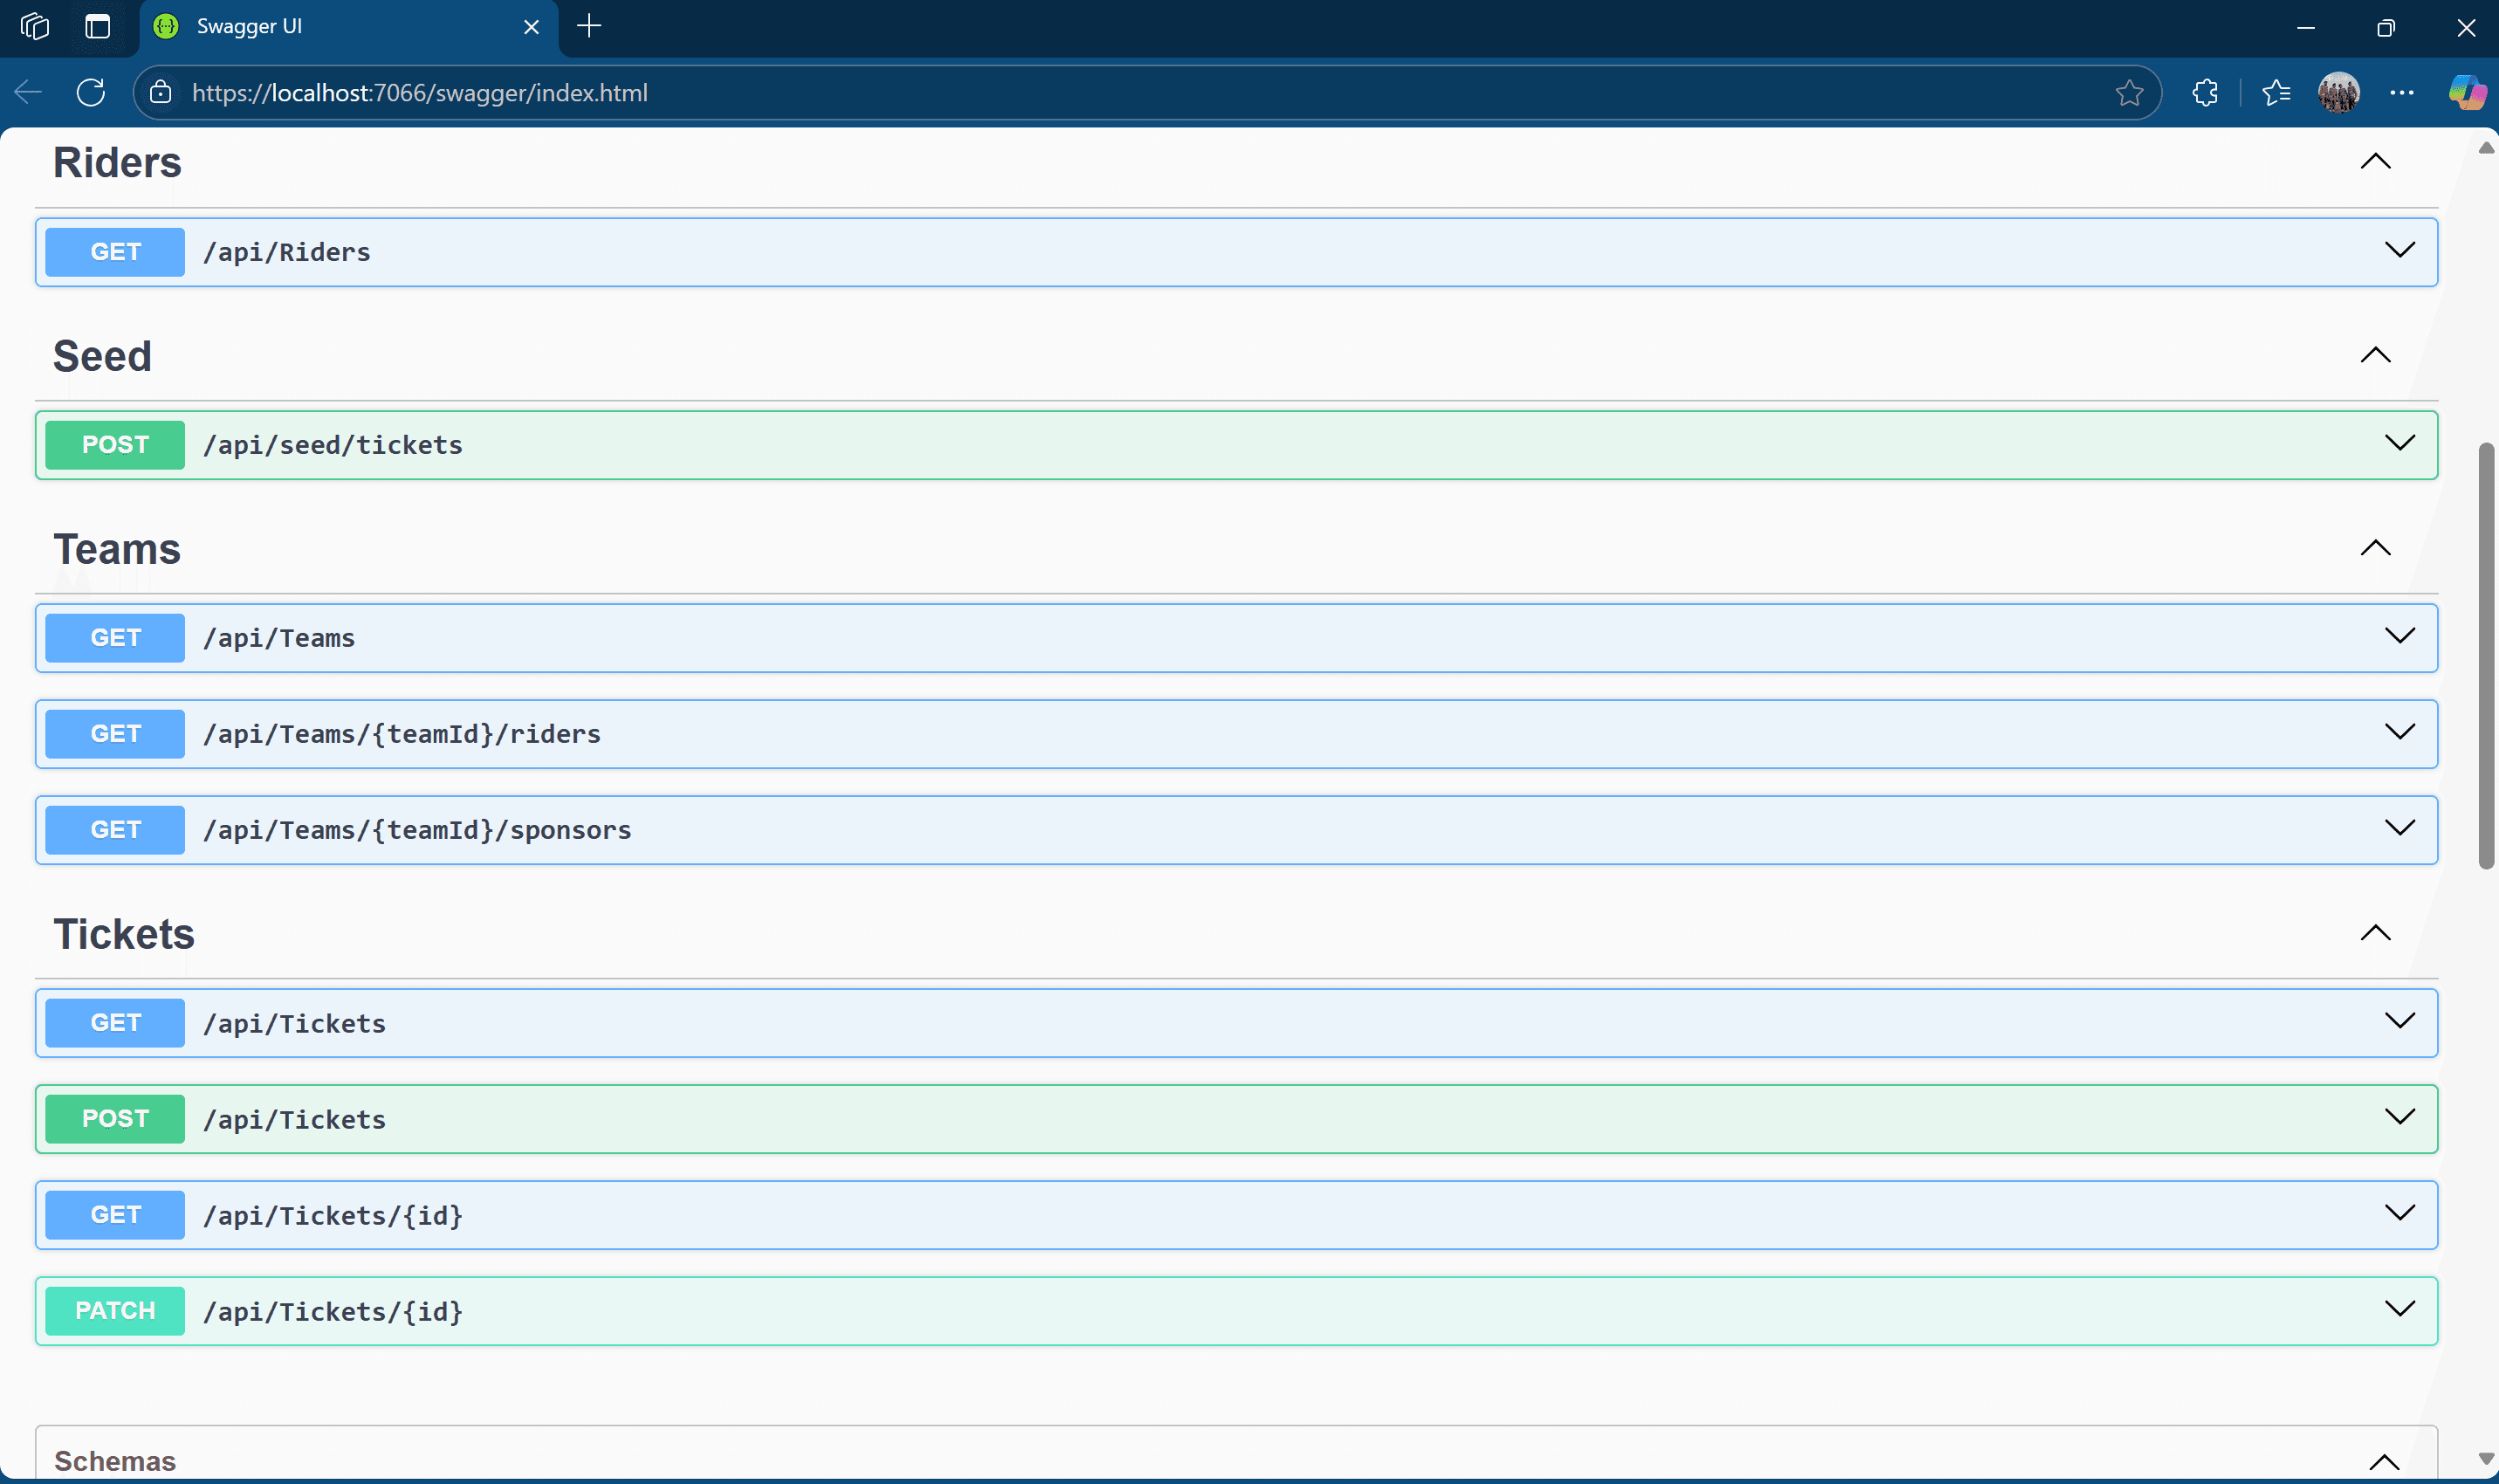Click the browser back arrow
Viewport: 2499px width, 1484px height.
pyautogui.click(x=28, y=93)
